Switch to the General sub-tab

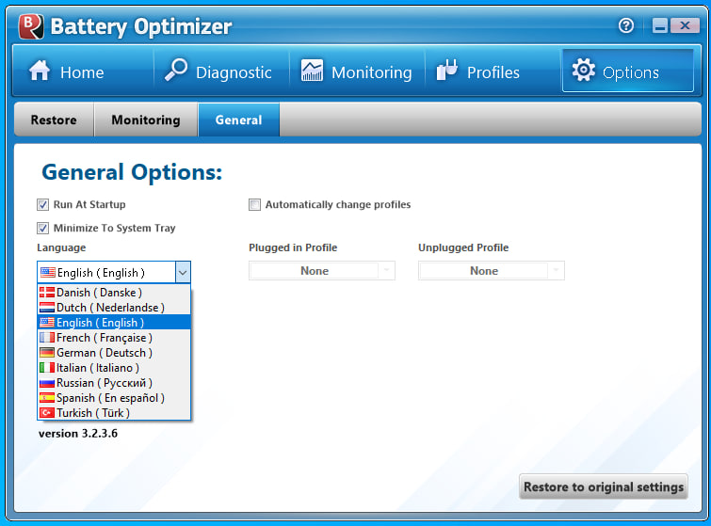click(238, 120)
